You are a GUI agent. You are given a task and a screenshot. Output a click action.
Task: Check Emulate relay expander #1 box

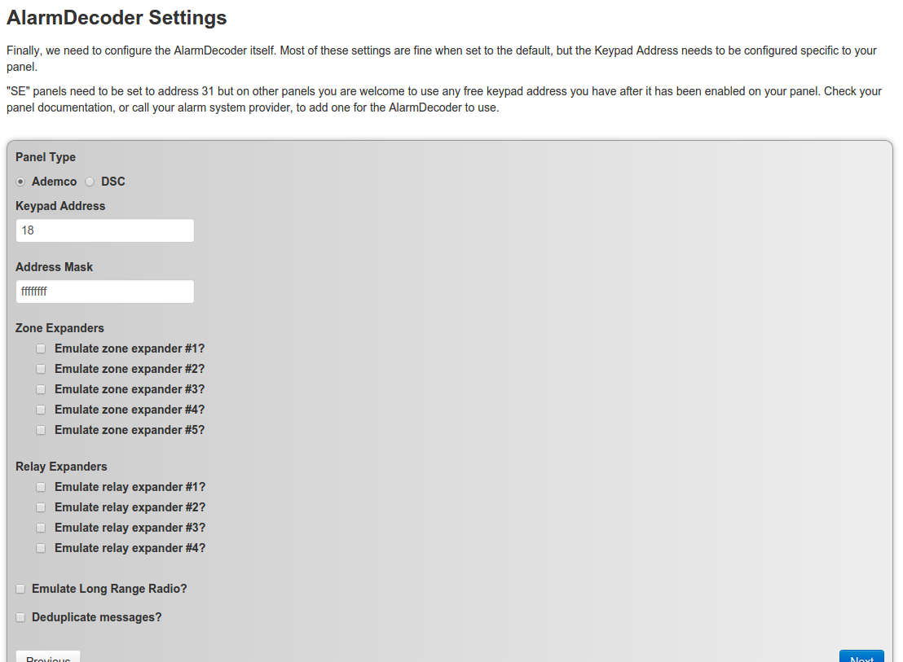click(41, 487)
